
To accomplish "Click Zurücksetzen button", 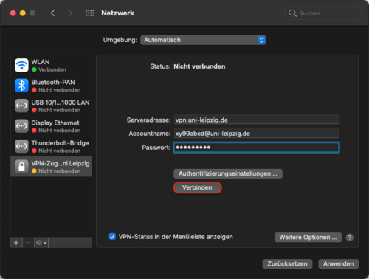I will pos(287,264).
